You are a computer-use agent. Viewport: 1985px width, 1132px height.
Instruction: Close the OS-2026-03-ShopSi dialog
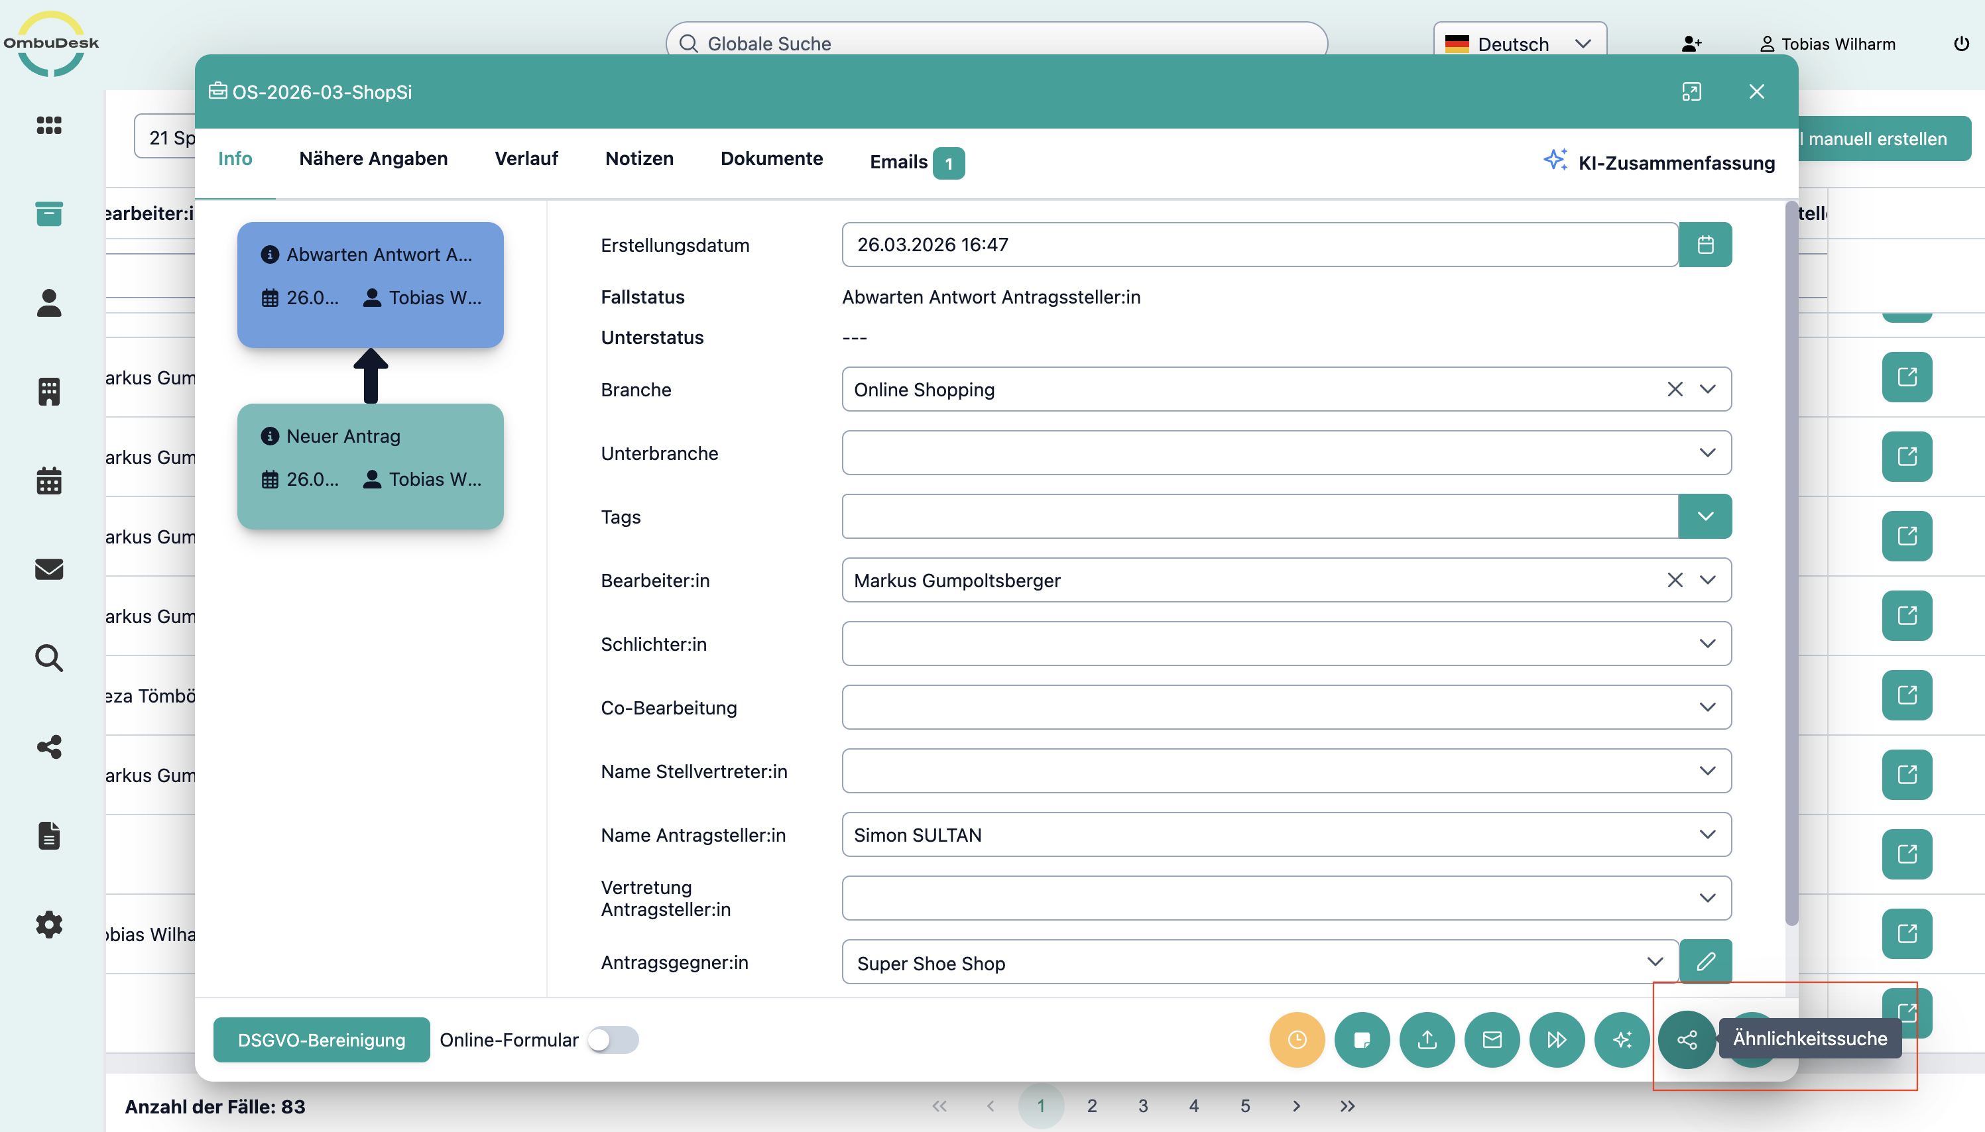[1756, 91]
